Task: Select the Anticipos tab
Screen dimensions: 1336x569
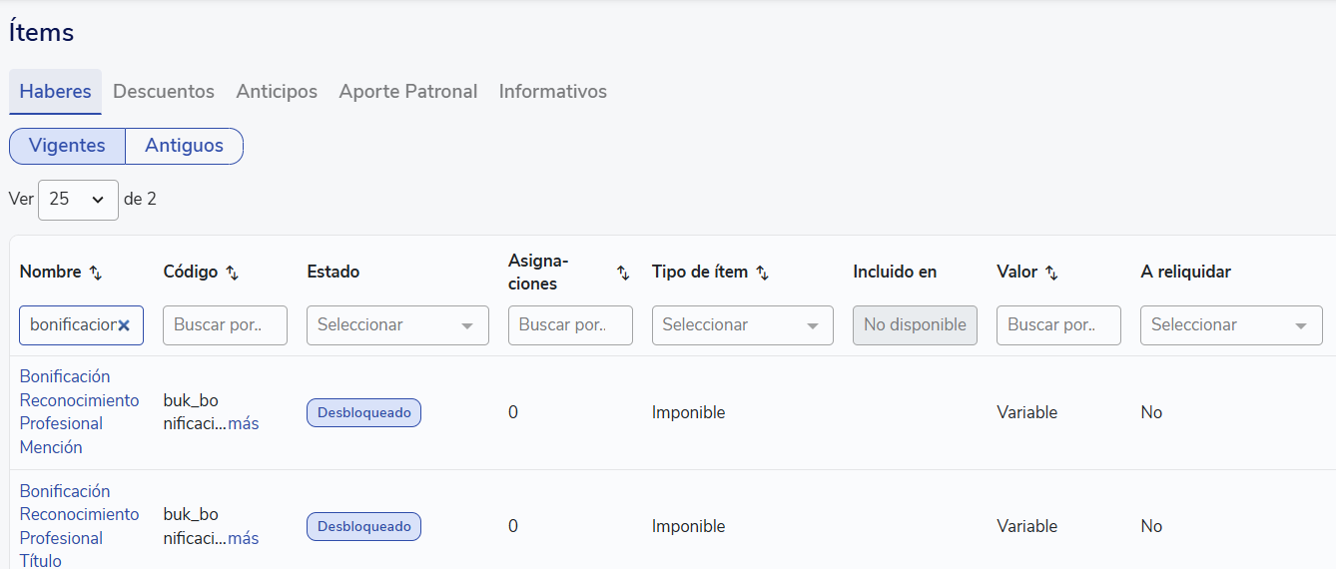Action: click(277, 92)
